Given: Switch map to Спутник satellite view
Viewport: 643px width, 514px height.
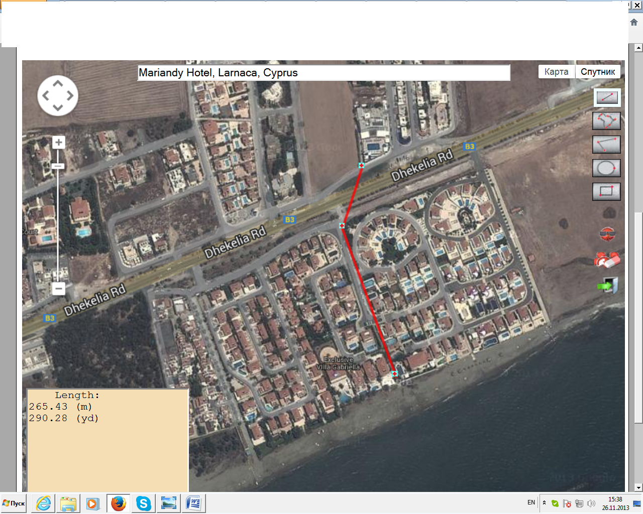Looking at the screenshot, I should tap(598, 72).
